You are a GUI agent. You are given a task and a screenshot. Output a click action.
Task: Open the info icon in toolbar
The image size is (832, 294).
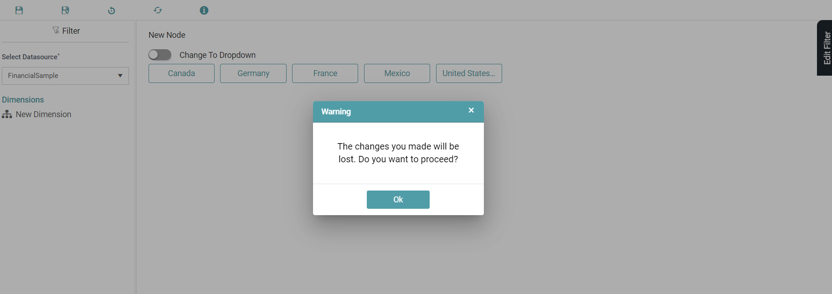tap(204, 10)
